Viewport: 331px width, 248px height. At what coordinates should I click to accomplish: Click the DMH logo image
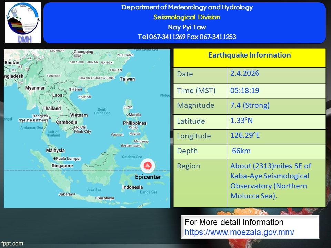click(x=23, y=23)
